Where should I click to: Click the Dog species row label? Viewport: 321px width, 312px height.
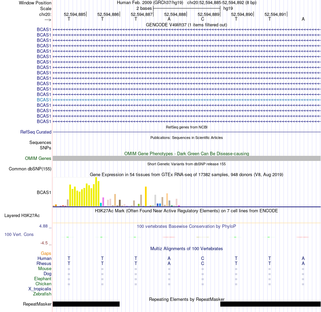coord(47,274)
